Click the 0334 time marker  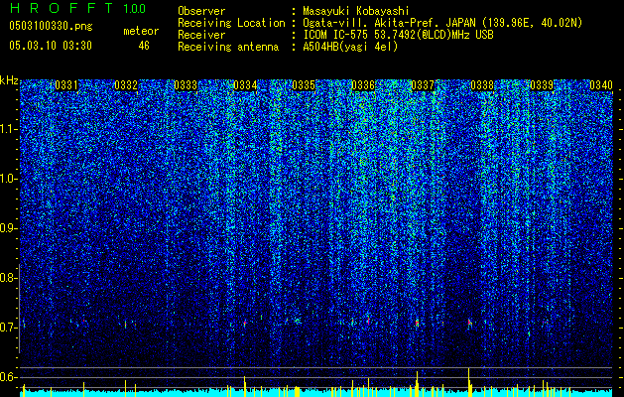(245, 85)
